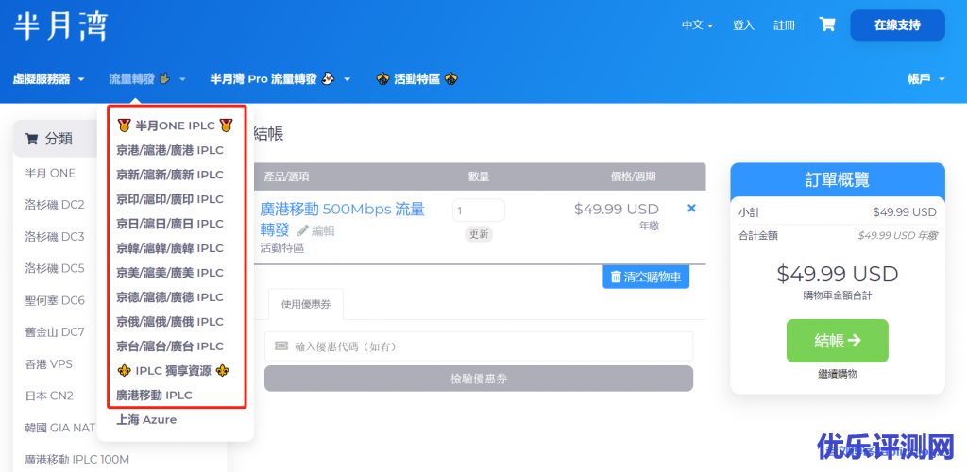Click the 繼續購物 continue shopping link
Viewport: 967px width, 472px height.
click(x=837, y=374)
